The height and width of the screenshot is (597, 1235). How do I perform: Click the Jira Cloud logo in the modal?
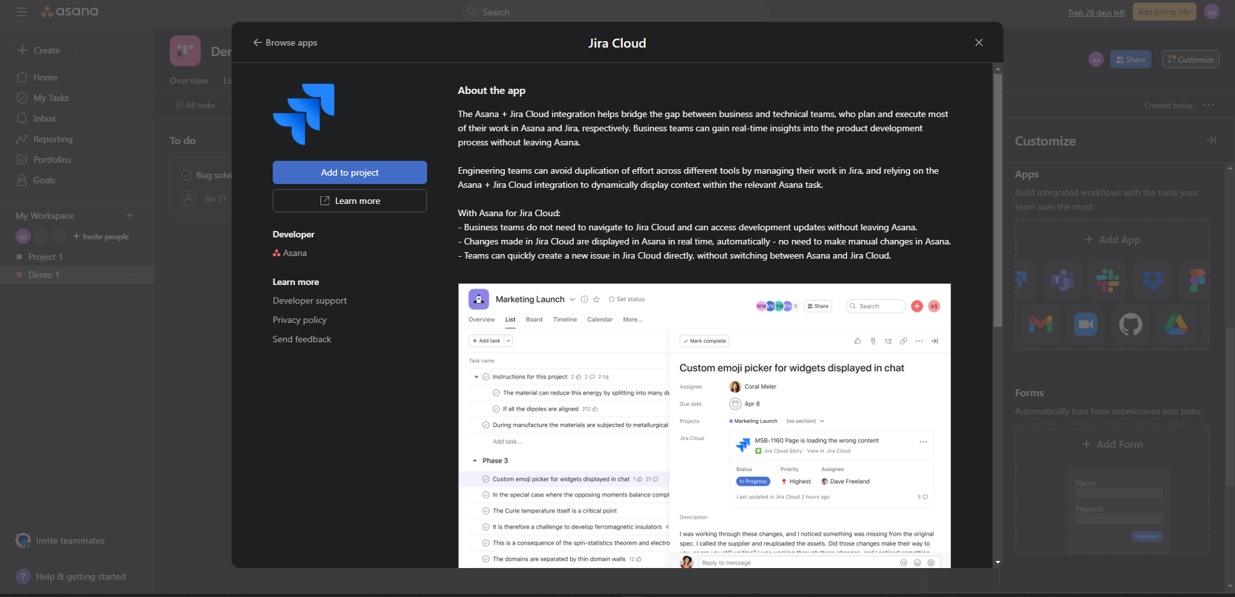[304, 114]
